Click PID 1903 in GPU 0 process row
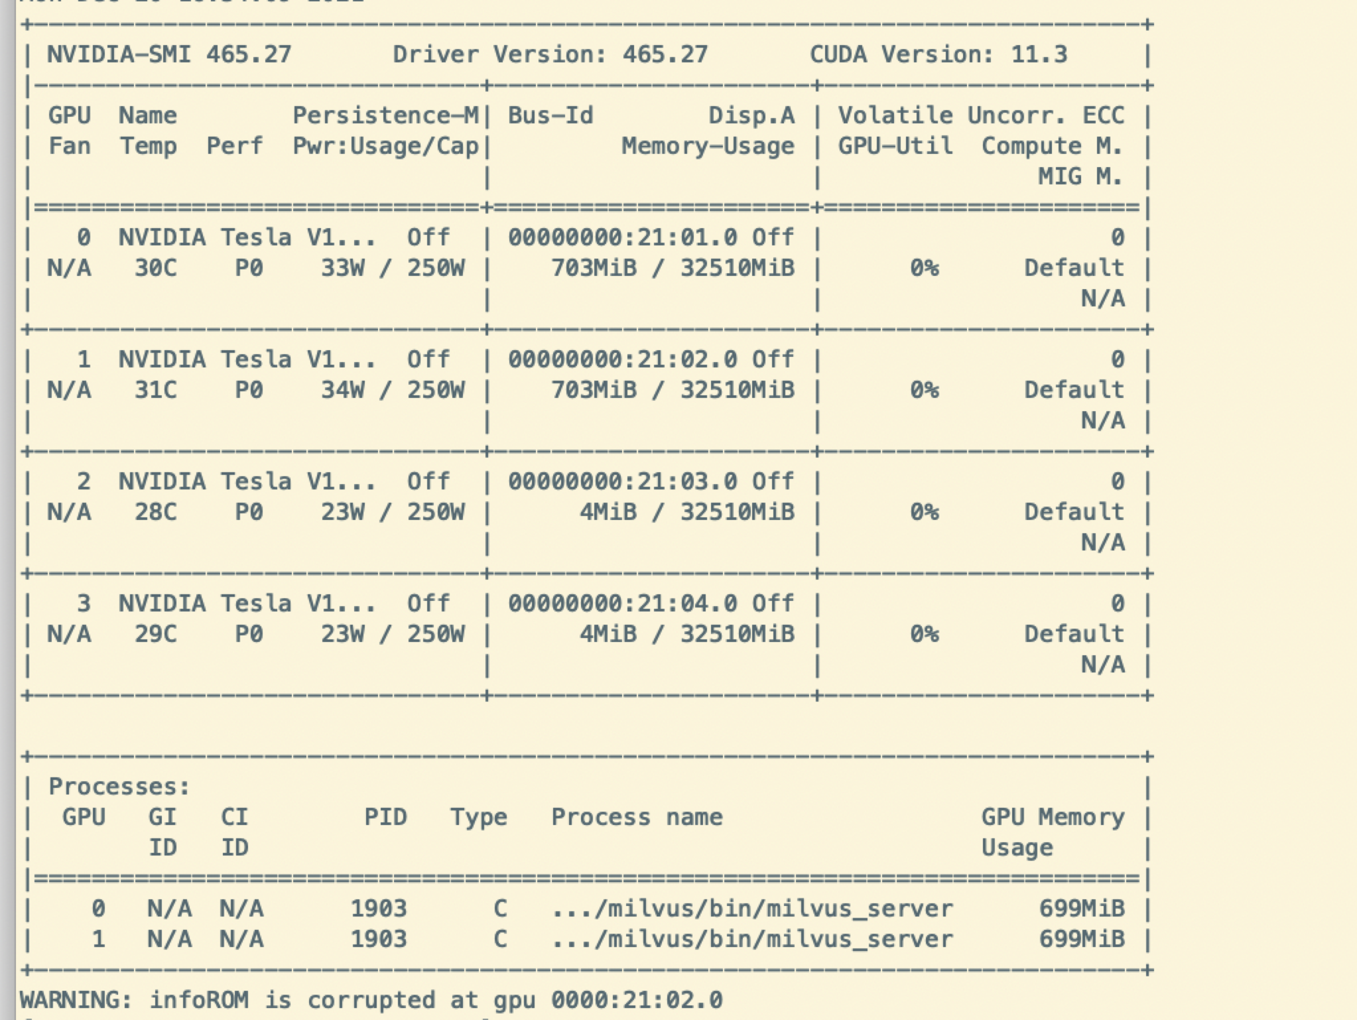1357x1020 pixels. click(x=379, y=909)
